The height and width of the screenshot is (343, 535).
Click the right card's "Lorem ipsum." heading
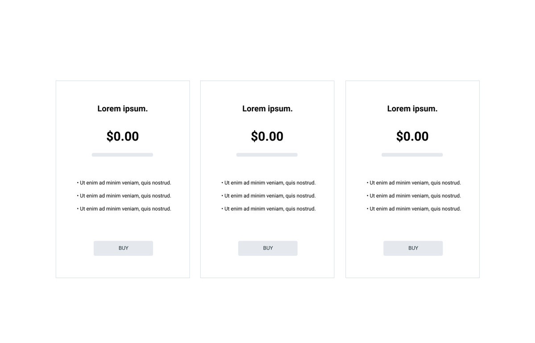[412, 109]
